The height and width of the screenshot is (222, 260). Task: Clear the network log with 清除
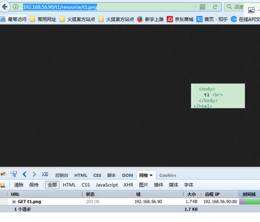[19, 185]
